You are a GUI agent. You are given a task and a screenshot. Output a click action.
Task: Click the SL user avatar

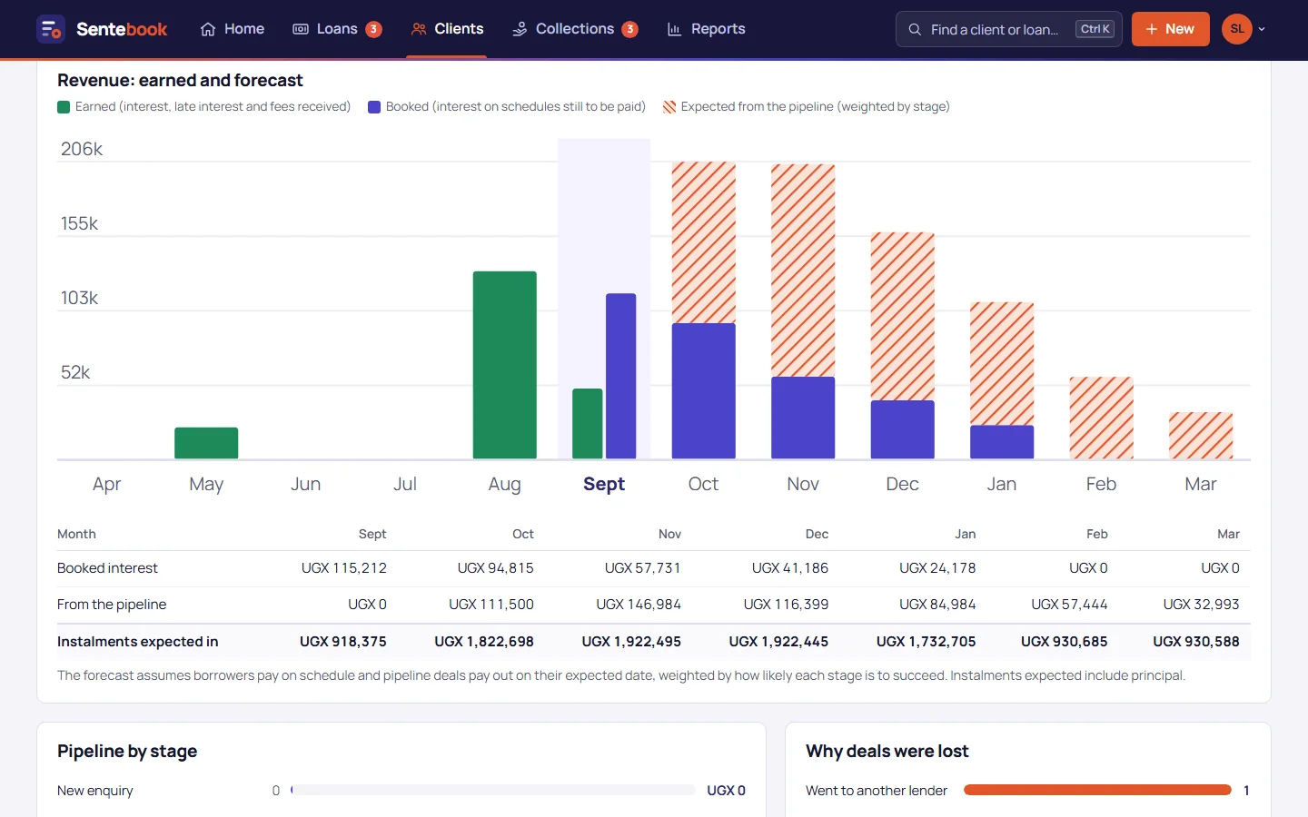[x=1237, y=29]
